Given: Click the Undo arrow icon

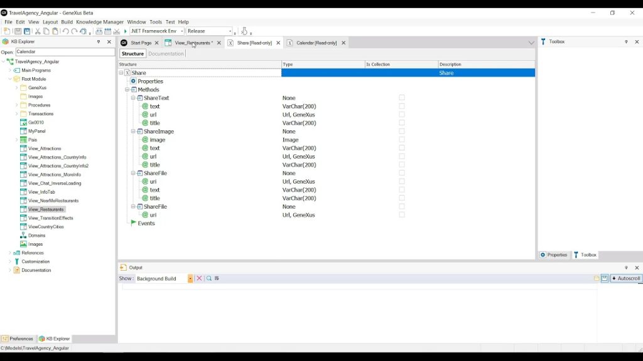Looking at the screenshot, I should [65, 31].
